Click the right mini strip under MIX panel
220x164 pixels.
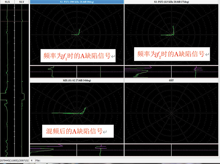pos(100,150)
